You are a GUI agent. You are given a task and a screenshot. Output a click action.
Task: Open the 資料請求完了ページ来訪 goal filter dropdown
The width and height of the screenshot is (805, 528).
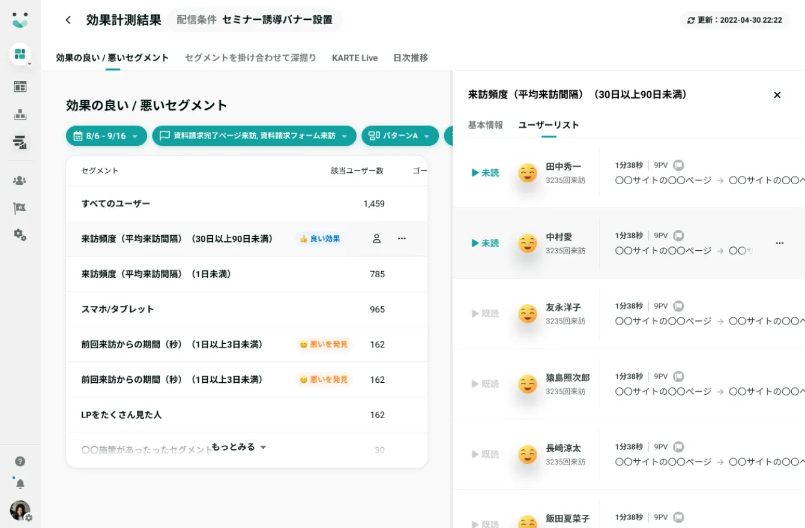pyautogui.click(x=254, y=136)
